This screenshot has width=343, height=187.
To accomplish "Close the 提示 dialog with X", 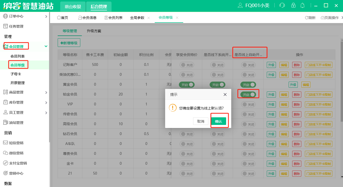I will [225, 95].
